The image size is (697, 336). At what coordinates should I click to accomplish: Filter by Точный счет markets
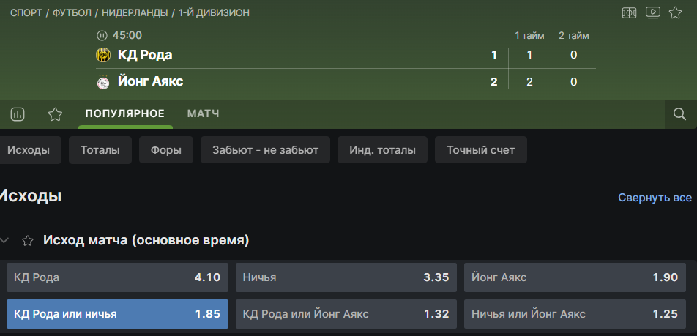480,150
